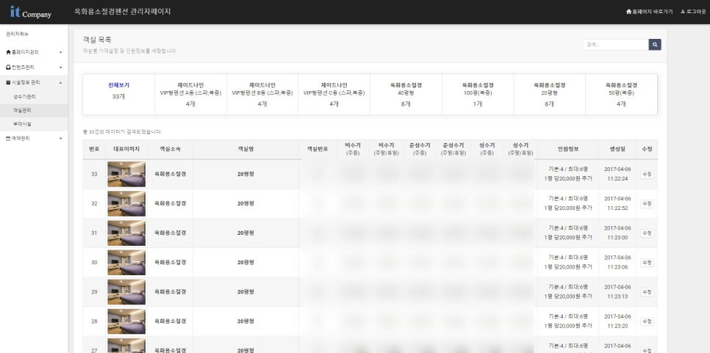Select the 제이드나인 VIP형펜션 C동 filter tab
This screenshot has width=710, height=353.
pyautogui.click(x=334, y=95)
